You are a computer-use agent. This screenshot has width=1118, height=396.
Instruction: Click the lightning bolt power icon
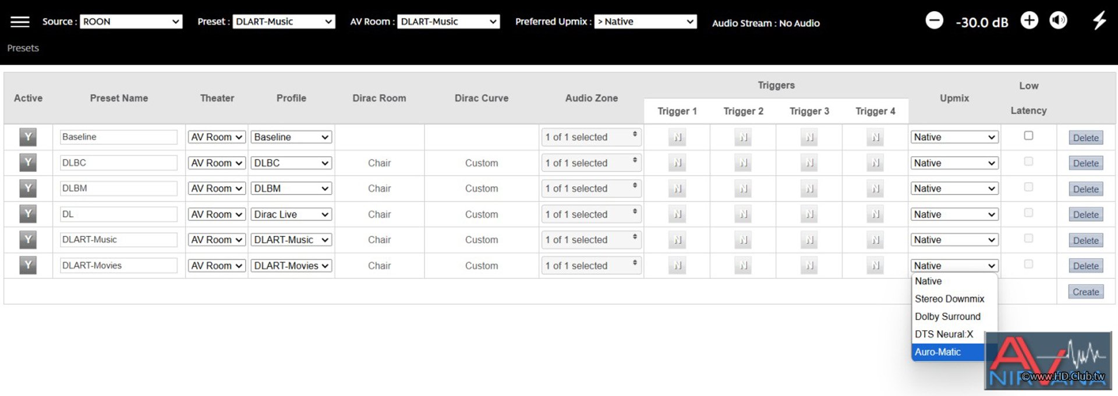coord(1099,20)
